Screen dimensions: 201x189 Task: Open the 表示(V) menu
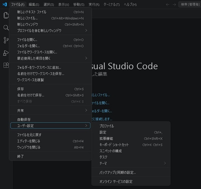point(64,5)
